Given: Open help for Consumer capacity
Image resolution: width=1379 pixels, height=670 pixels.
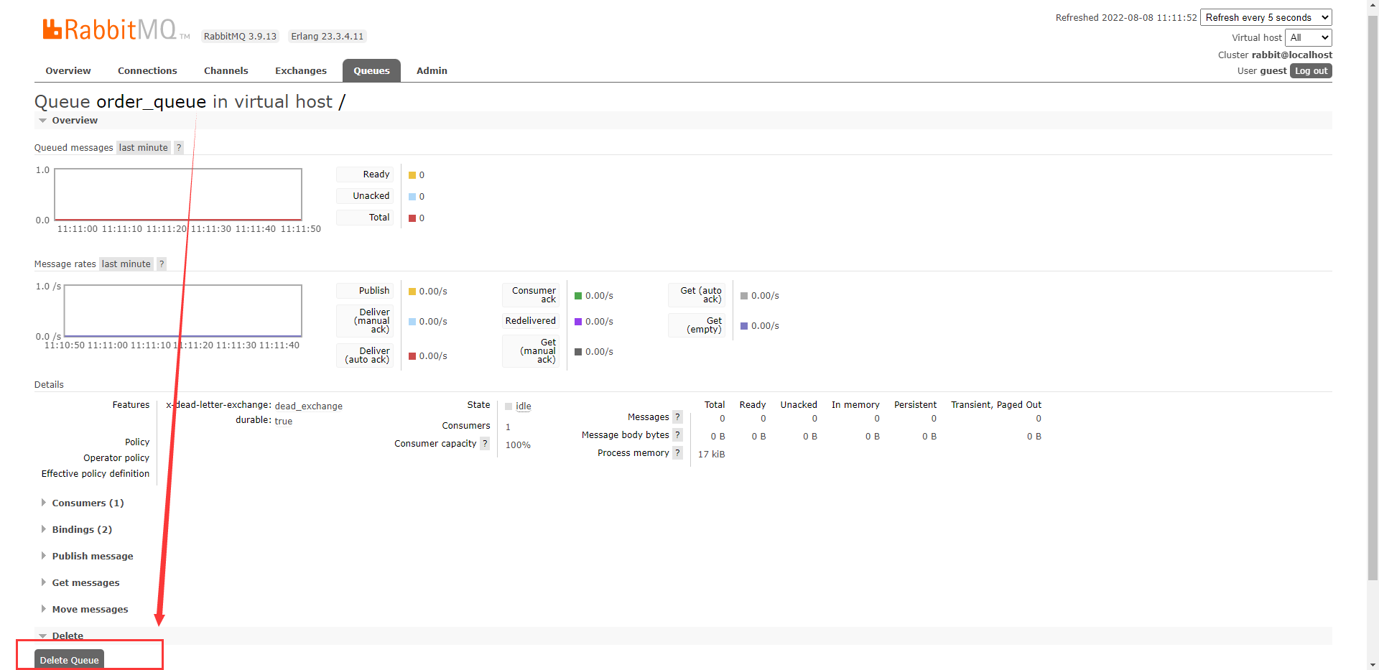Looking at the screenshot, I should click(485, 443).
